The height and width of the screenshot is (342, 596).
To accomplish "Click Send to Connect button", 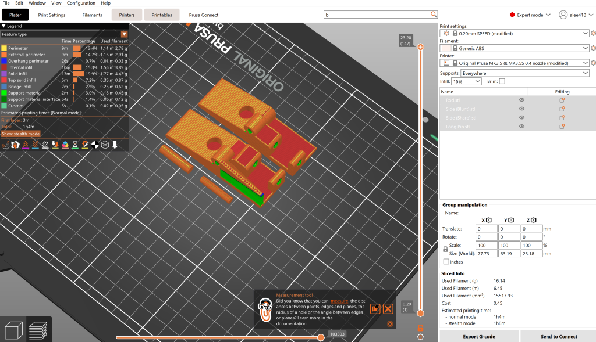I will pos(559,336).
